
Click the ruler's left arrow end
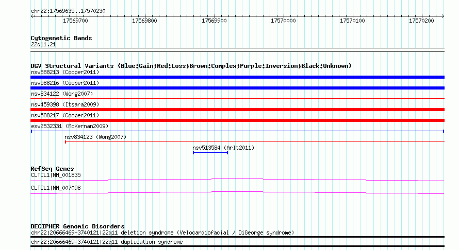[x=32, y=16]
